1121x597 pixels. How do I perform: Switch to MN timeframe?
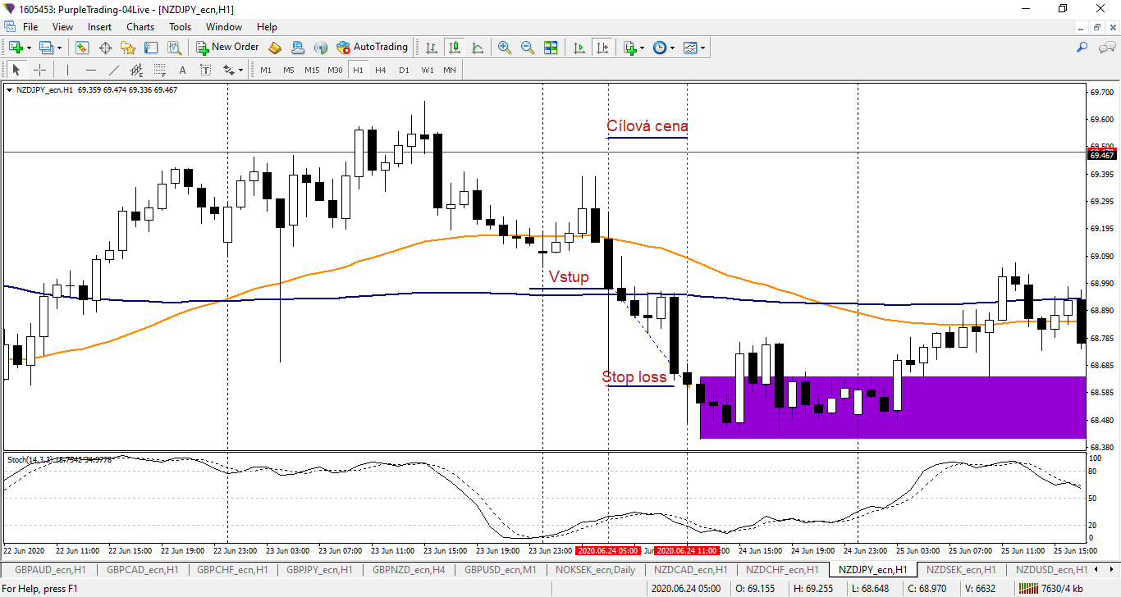[x=450, y=70]
